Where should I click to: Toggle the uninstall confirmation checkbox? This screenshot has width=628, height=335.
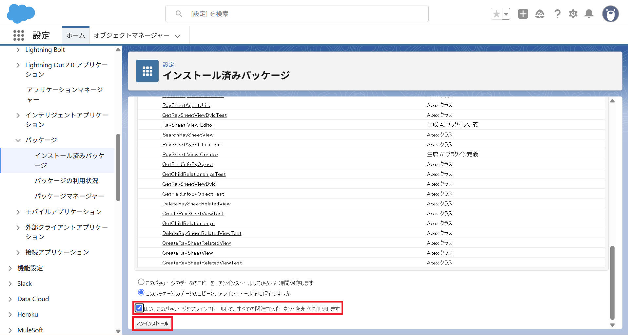coord(139,308)
